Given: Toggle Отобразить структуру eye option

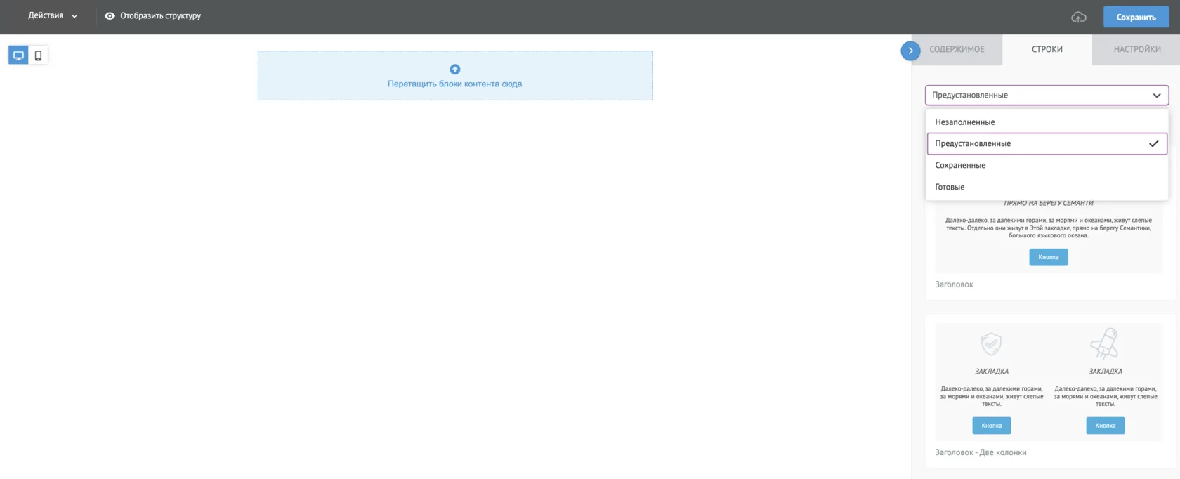Looking at the screenshot, I should (x=152, y=15).
